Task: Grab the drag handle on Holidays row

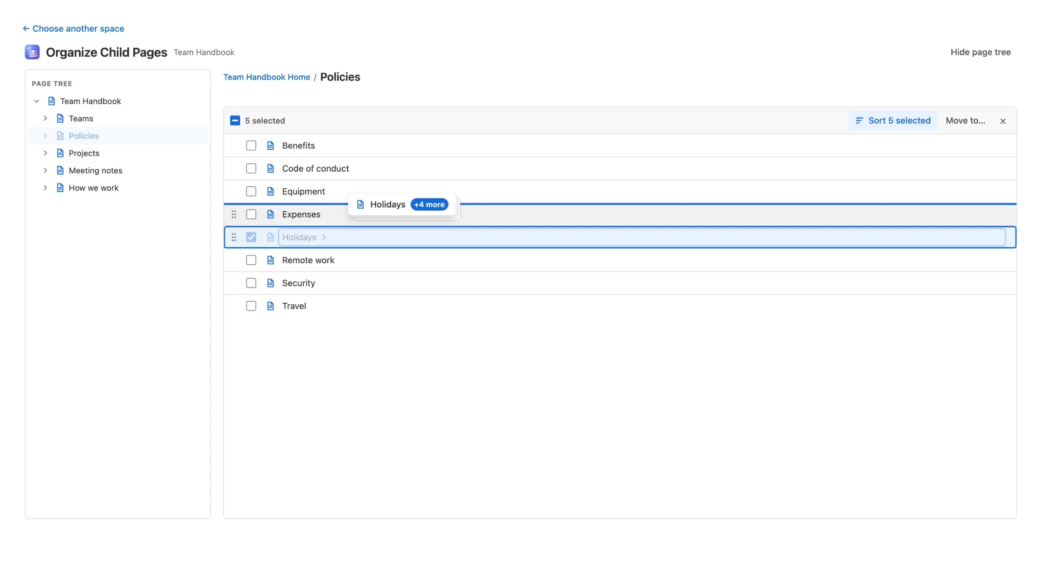Action: coord(234,237)
